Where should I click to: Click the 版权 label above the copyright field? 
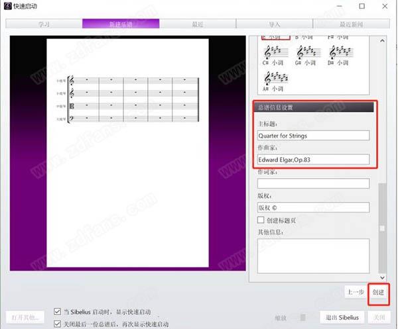265,196
